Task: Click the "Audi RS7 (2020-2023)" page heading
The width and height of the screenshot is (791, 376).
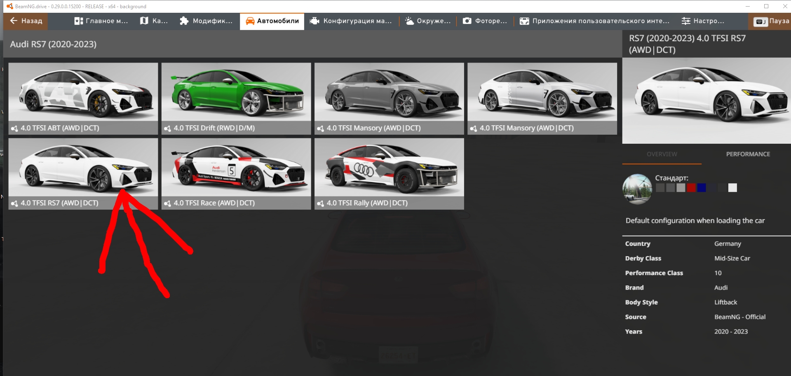Action: tap(53, 44)
